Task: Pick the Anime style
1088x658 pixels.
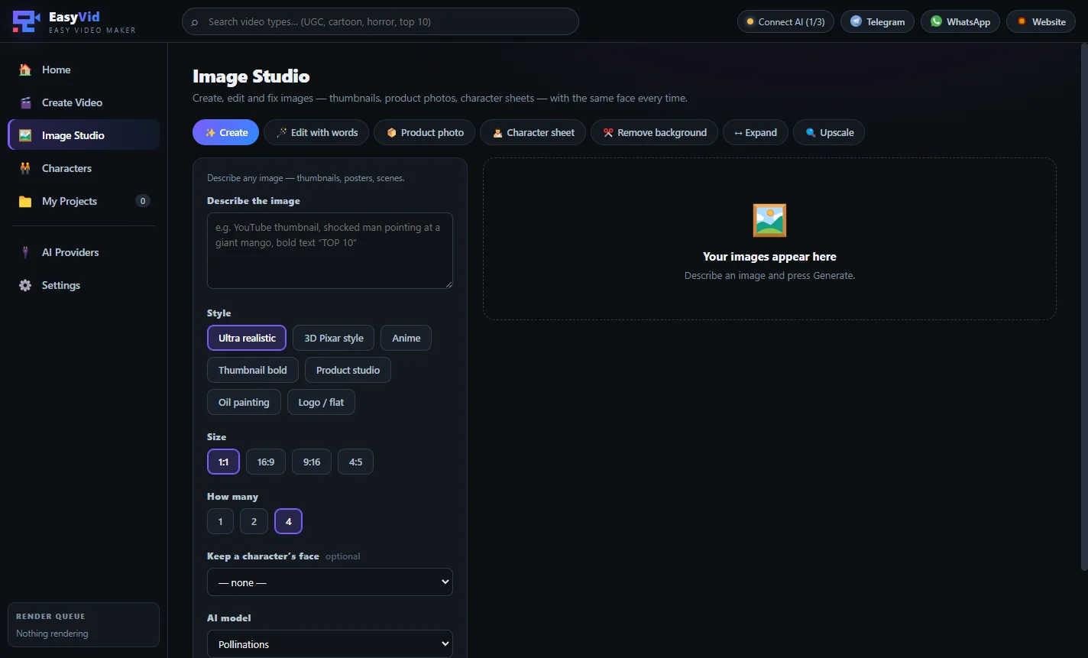Action: 406,338
